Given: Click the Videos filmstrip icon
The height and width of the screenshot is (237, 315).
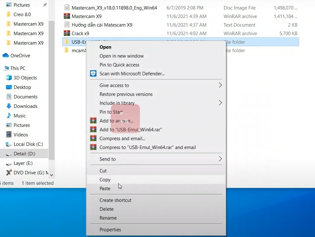Looking at the screenshot, I should (9, 134).
